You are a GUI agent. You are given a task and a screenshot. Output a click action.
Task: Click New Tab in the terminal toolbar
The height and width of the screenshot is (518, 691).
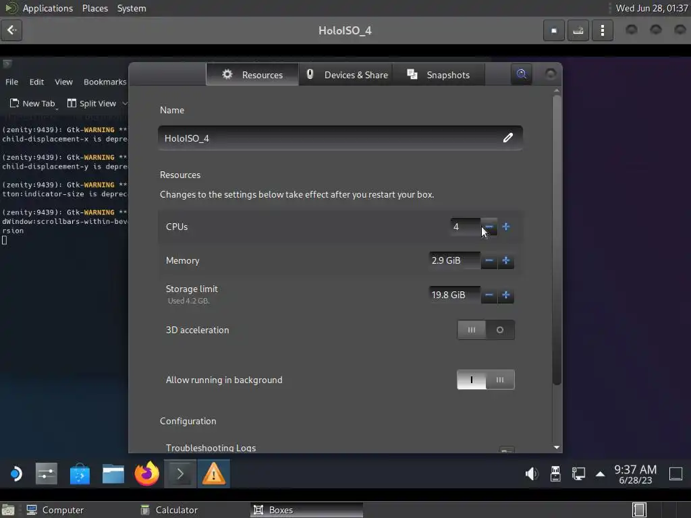click(32, 103)
